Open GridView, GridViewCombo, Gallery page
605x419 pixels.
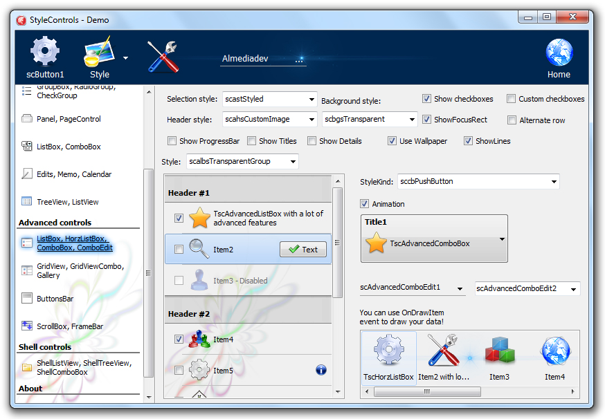(80, 270)
